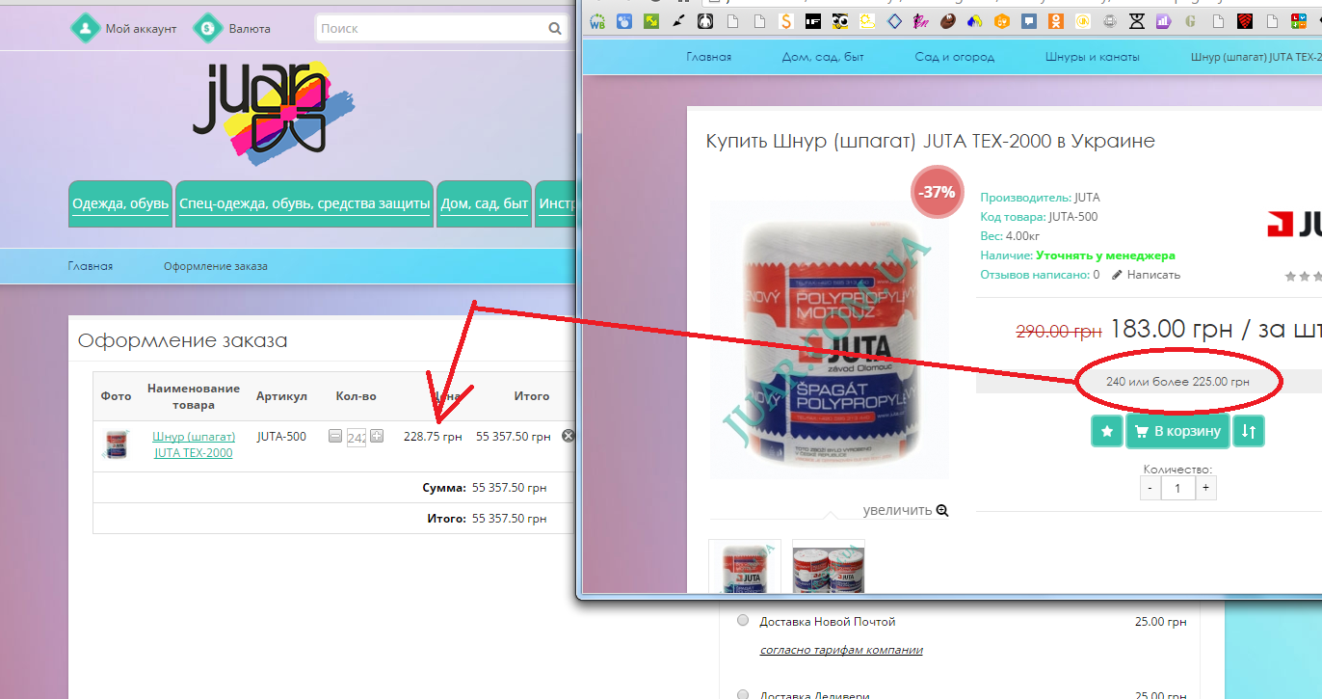Click the colorful calculator bookmark icon
This screenshot has width=1322, height=699.
click(x=1299, y=21)
